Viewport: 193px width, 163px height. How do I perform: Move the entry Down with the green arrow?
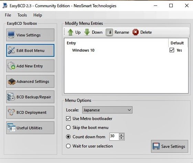93,32
